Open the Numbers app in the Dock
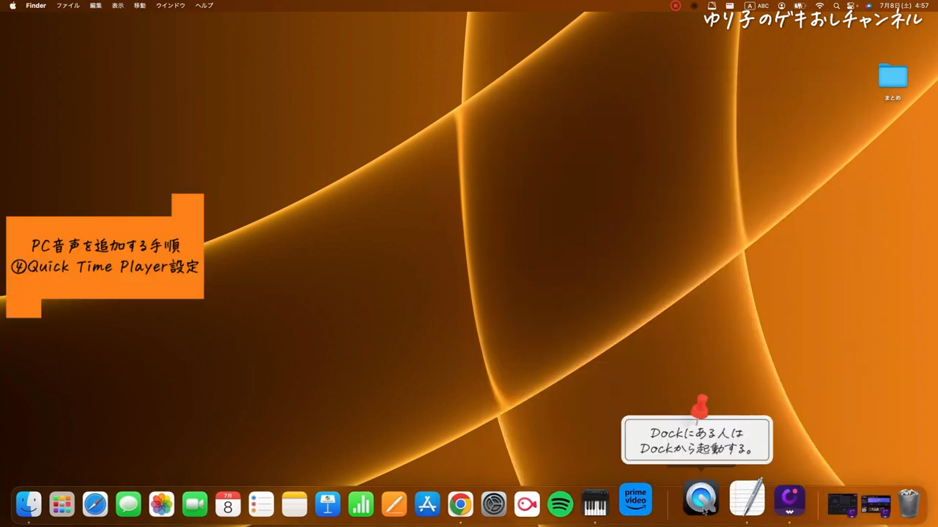This screenshot has width=938, height=527. pyautogui.click(x=361, y=504)
